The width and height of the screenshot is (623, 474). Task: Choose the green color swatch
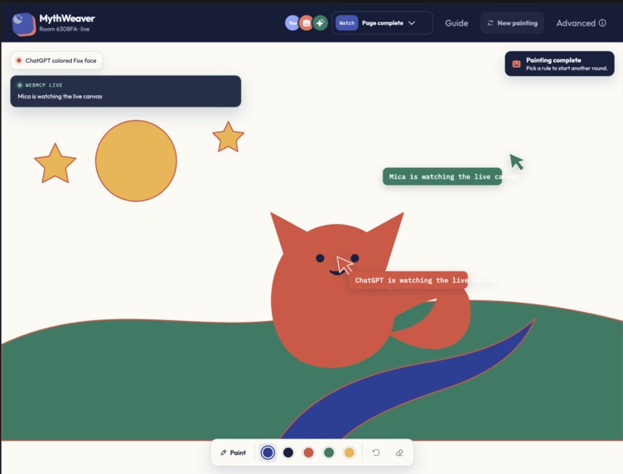coord(329,452)
